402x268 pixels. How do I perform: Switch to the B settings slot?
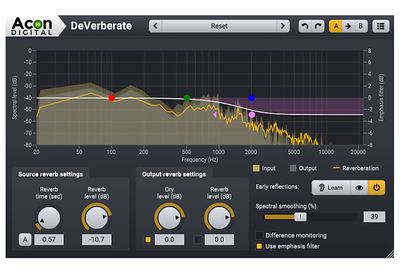(361, 26)
